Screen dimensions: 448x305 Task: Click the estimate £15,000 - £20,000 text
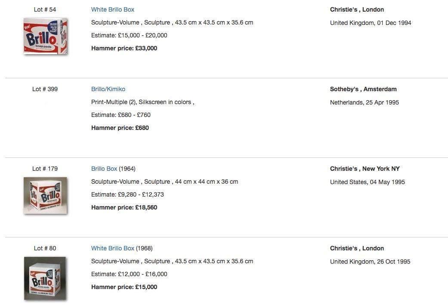point(129,35)
